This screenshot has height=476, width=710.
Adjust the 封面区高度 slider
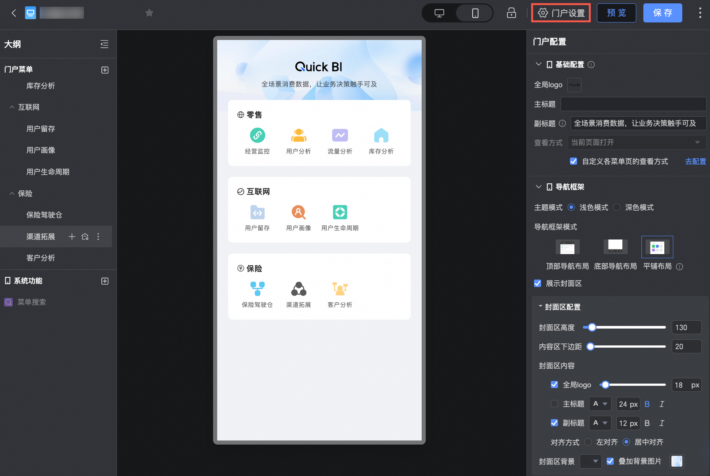[592, 327]
